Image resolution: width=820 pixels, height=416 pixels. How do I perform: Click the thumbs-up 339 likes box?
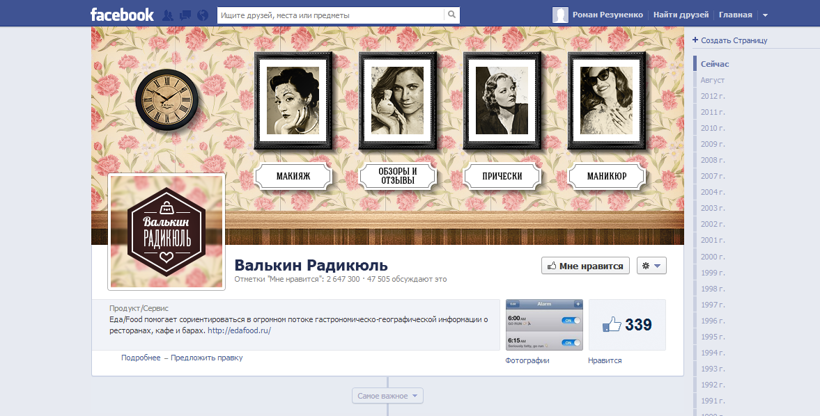tap(627, 325)
